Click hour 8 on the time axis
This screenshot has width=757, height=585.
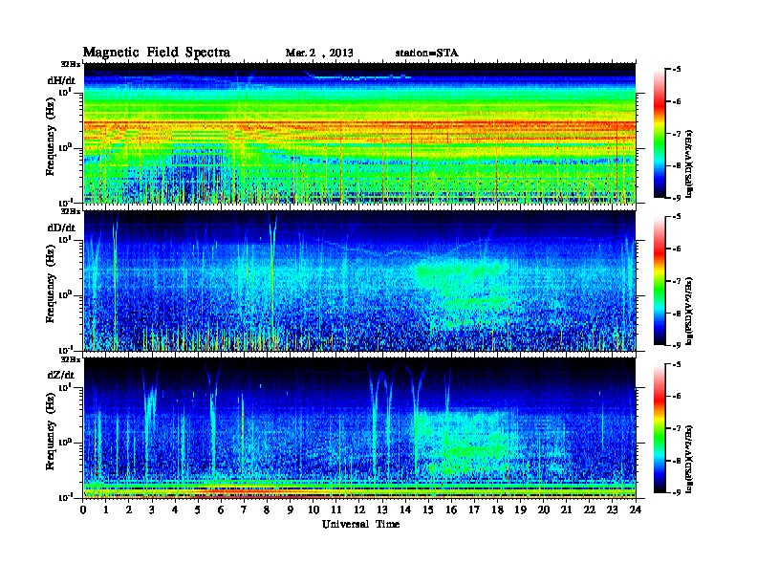[267, 510]
